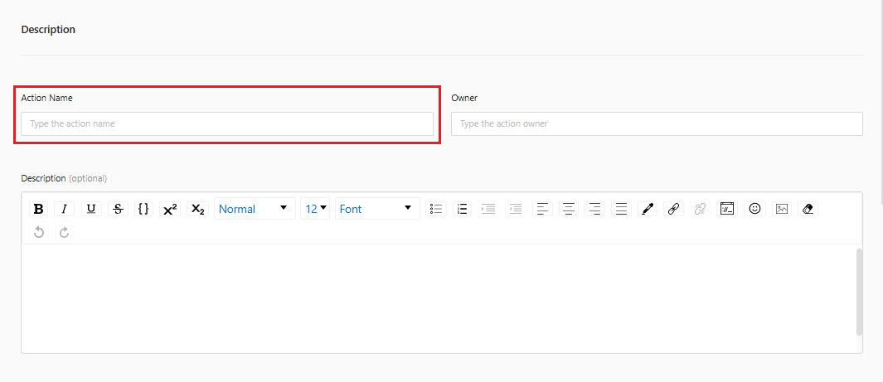
Task: Click the Owner input field
Action: pos(656,123)
